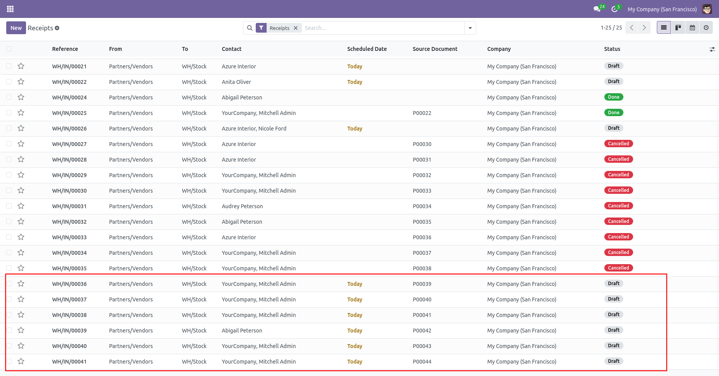
Task: Select the checkbox for WH/IN/00030 row
Action: pos(9,190)
